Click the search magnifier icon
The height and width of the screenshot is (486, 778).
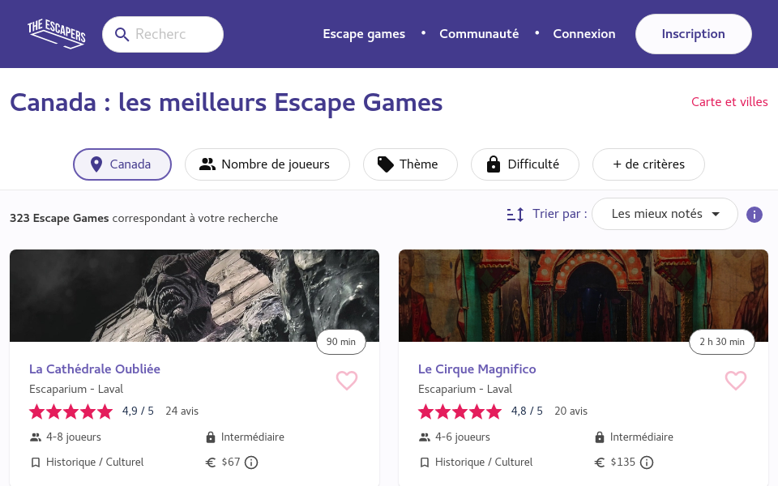pos(122,34)
